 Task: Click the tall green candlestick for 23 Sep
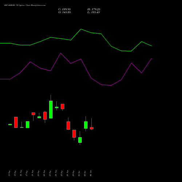(51, 110)
